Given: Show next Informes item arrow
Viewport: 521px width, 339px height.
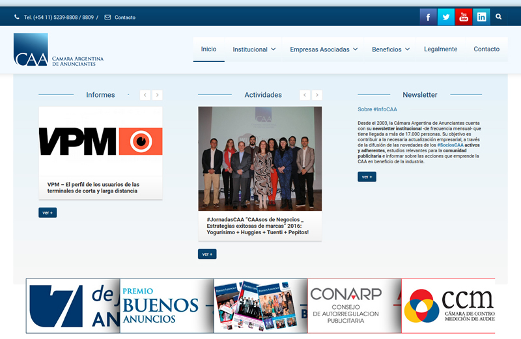Looking at the screenshot, I should point(158,95).
